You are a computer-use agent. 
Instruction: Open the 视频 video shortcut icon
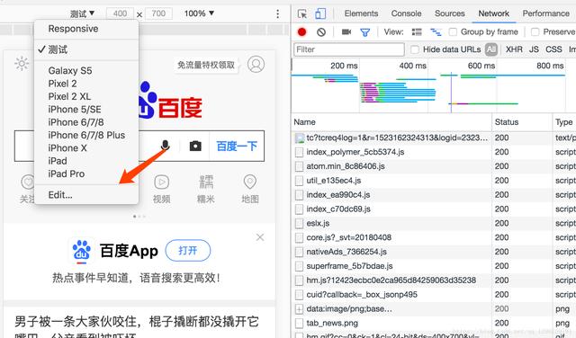tap(162, 190)
